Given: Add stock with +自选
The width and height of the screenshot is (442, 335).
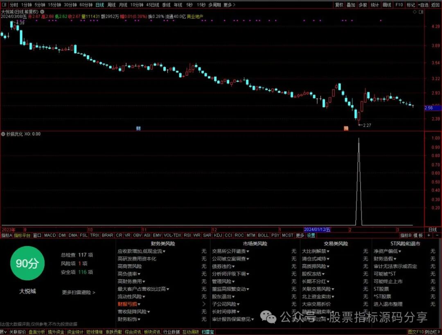Looking at the screenshot, I should 424,5.
